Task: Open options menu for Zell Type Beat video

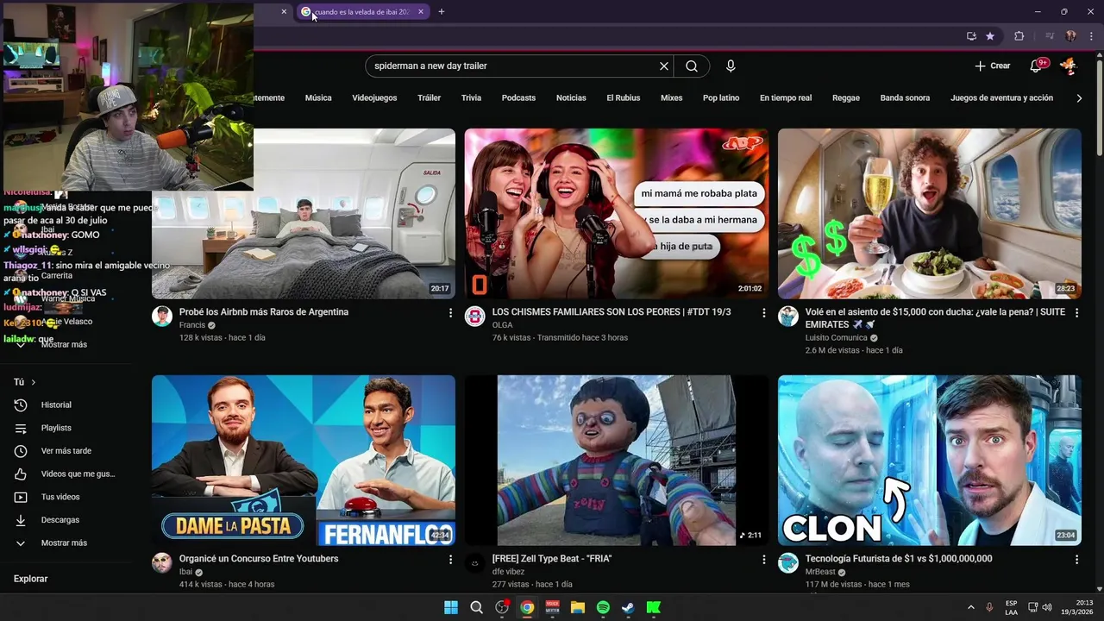Action: (x=763, y=560)
